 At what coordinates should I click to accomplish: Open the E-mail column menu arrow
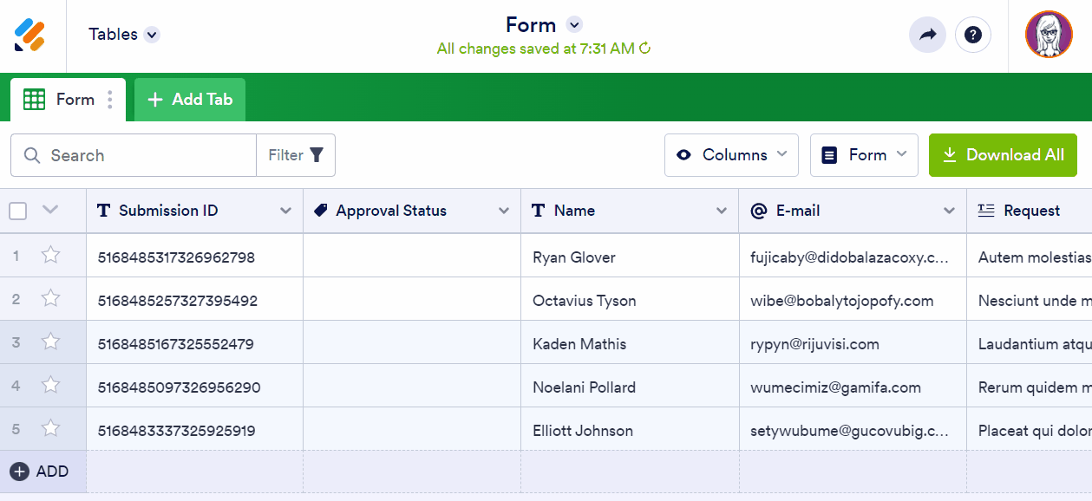coord(949,211)
